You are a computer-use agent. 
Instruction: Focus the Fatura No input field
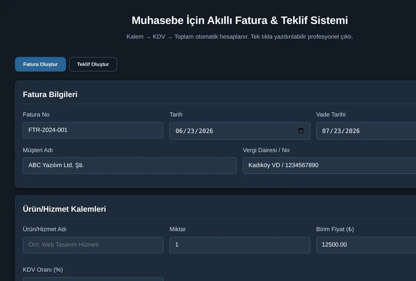pyautogui.click(x=93, y=130)
